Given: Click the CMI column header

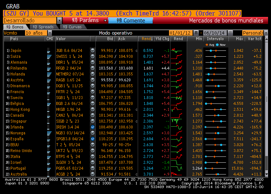Looking at the screenshot, I should [50, 39].
